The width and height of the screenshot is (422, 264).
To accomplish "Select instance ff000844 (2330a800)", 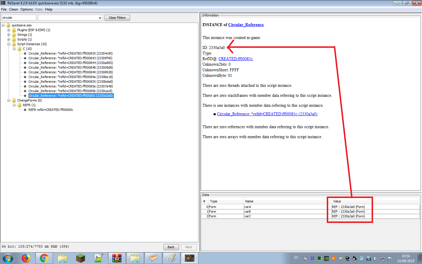I will 71,63.
